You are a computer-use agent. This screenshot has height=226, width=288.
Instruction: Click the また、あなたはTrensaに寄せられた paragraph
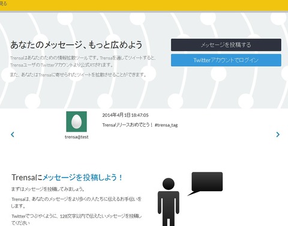tap(78, 75)
